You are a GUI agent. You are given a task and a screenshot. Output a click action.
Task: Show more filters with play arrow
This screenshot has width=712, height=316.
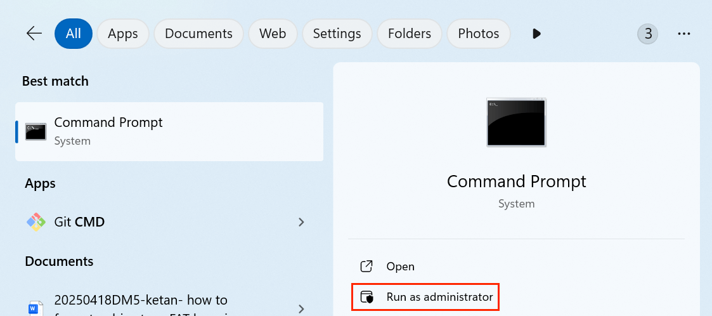click(536, 34)
